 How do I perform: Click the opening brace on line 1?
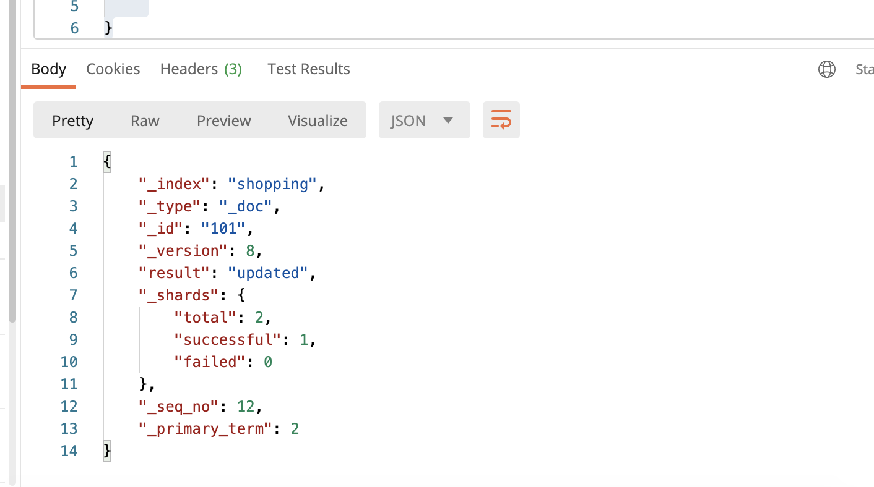point(108,162)
